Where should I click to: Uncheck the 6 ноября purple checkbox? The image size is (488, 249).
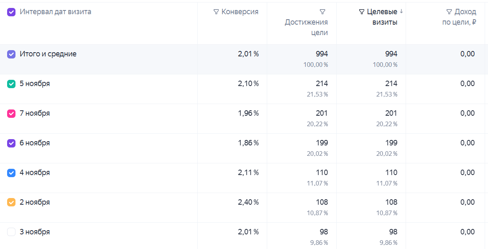coord(11,143)
